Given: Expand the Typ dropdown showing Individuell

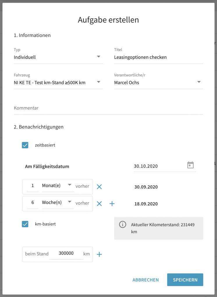Looking at the screenshot, I should [x=58, y=57].
